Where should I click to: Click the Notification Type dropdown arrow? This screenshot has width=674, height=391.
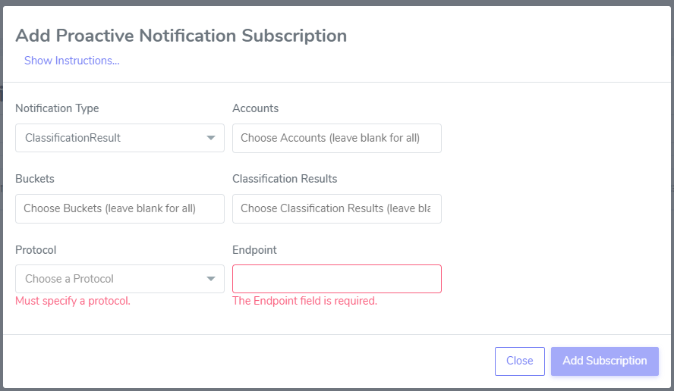[x=211, y=138]
